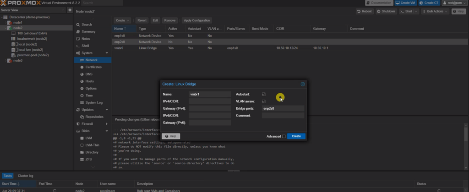Screen dimensions: 469x192
Task: Open the Server View gear settings
Action: pyautogui.click(x=70, y=10)
